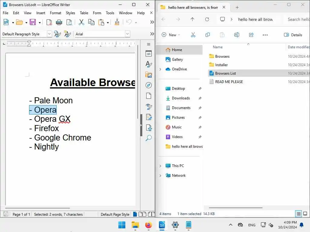The height and width of the screenshot is (232, 310).
Task: Open the Properties sidebar deck
Action: coord(149,53)
